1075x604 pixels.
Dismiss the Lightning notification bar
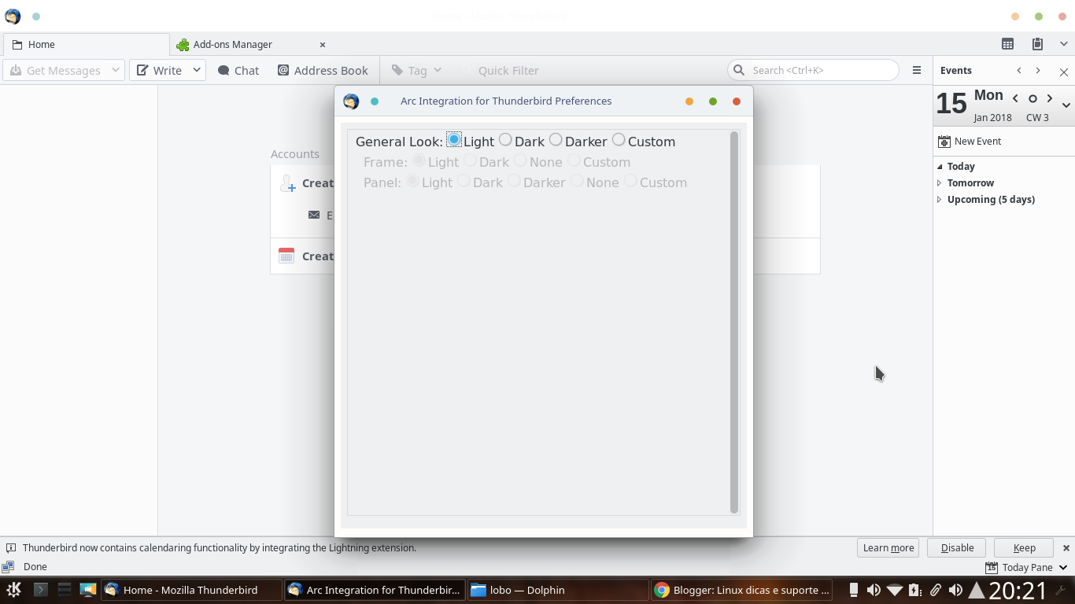pyautogui.click(x=1066, y=547)
